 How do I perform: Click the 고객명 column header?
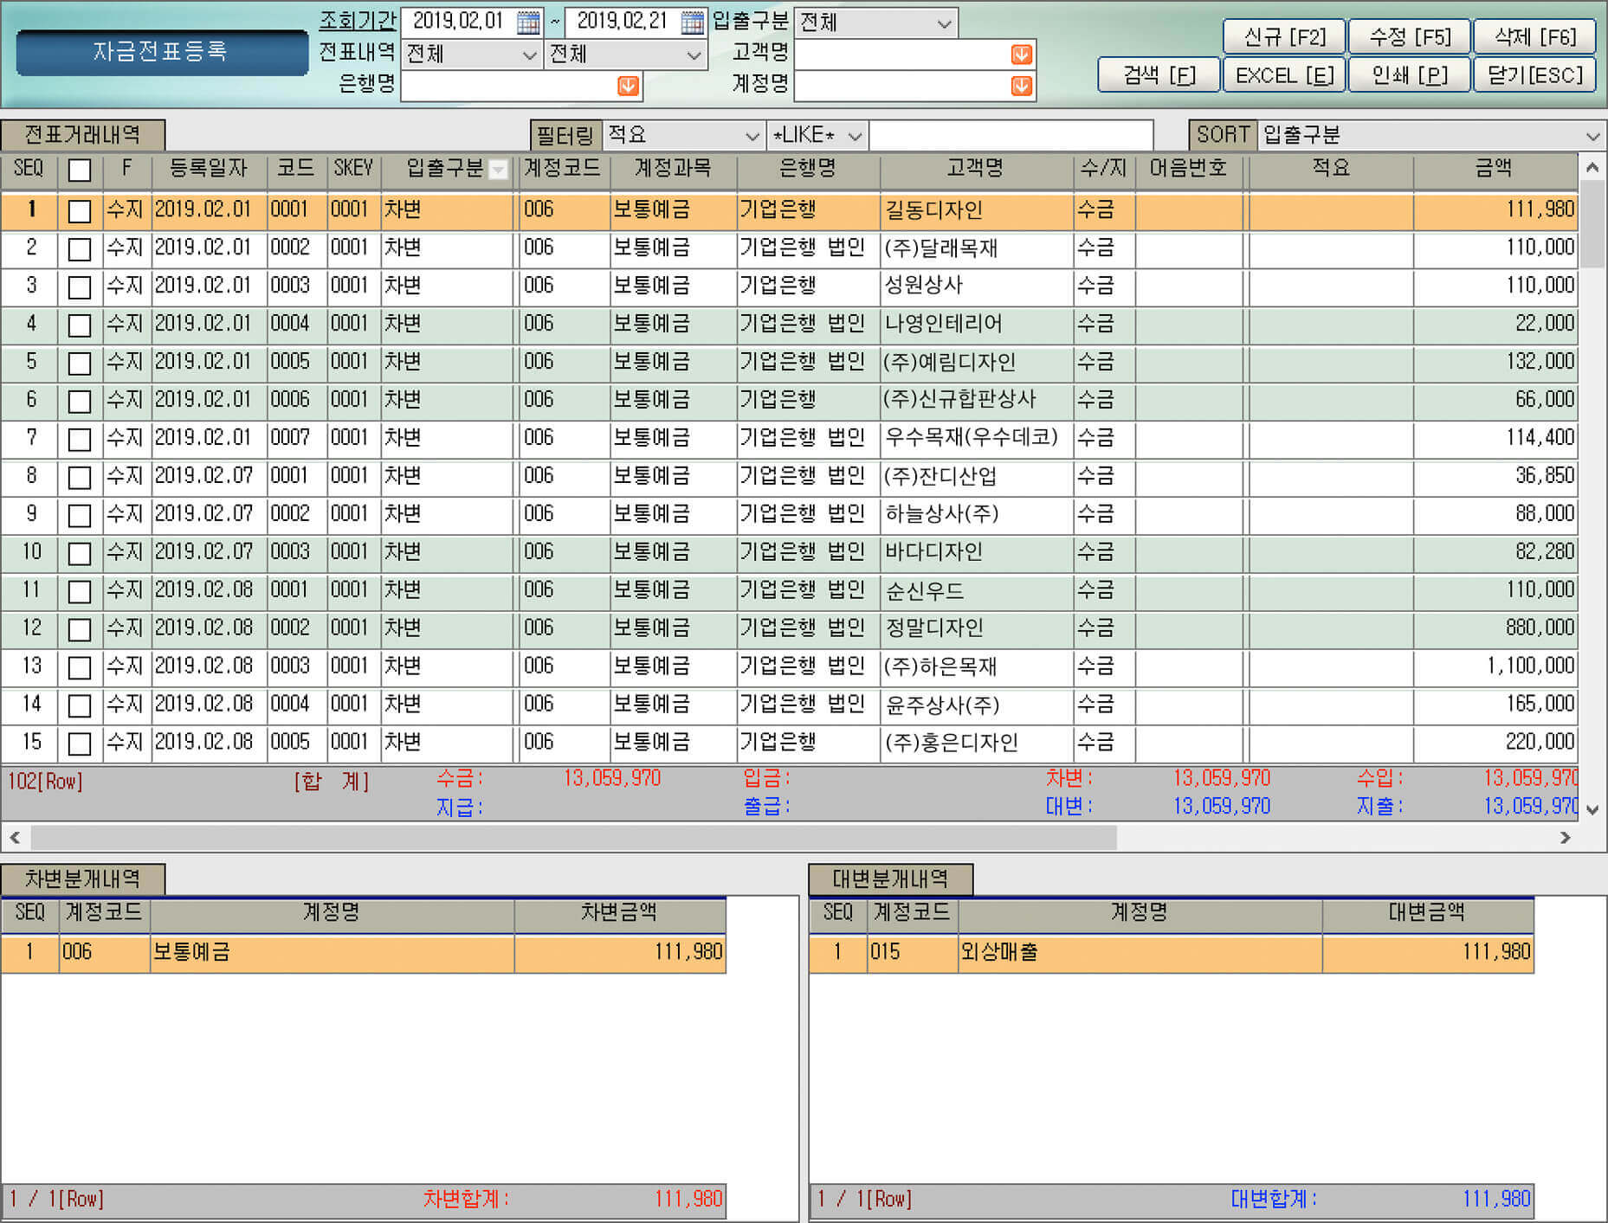click(976, 169)
